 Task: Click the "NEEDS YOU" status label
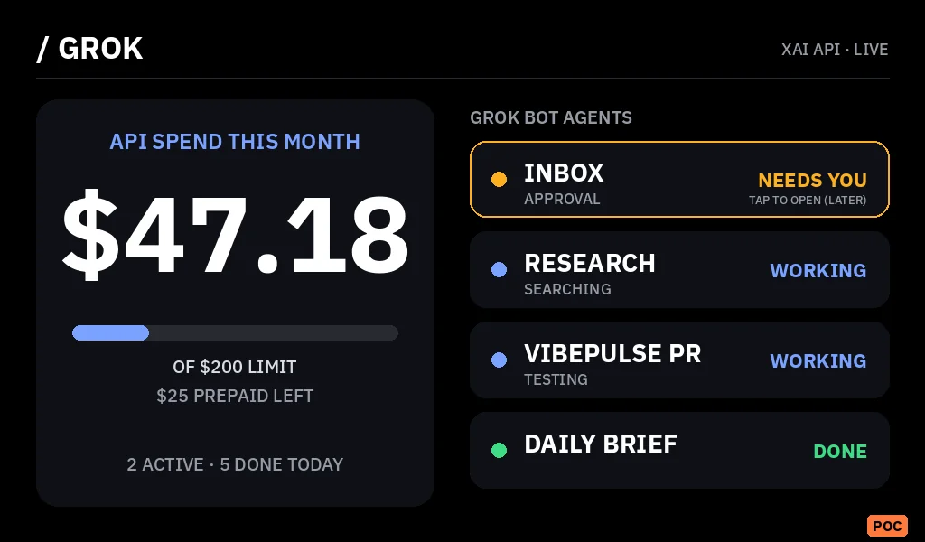[812, 180]
